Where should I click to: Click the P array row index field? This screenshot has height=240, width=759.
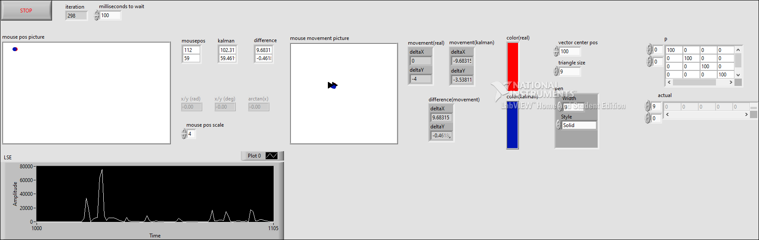point(658,50)
